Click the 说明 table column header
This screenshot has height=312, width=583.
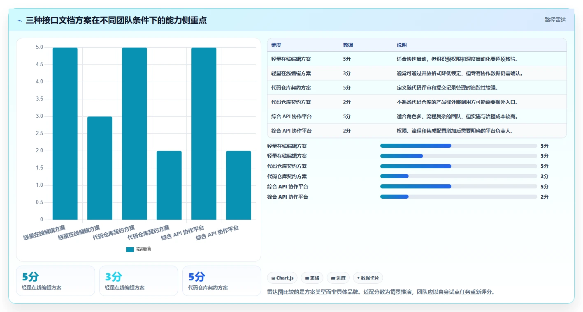tap(402, 45)
